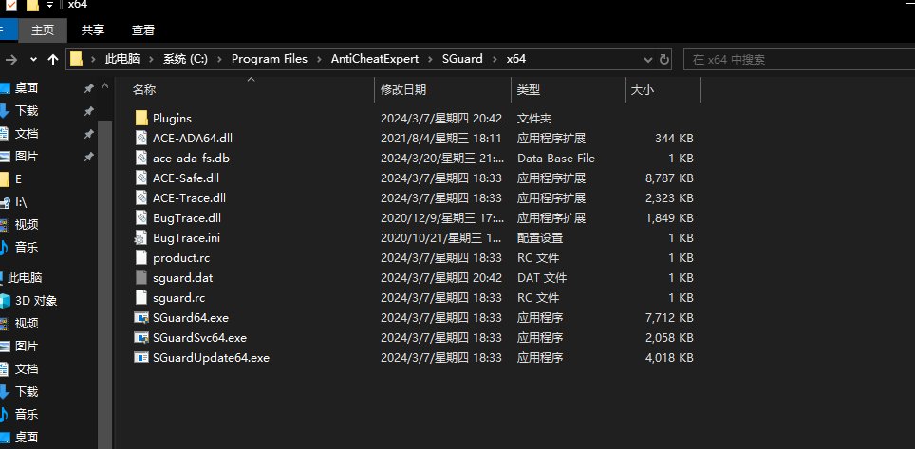Click the new folder quick-access icon
Screen dimensions: 915x449
point(32,6)
